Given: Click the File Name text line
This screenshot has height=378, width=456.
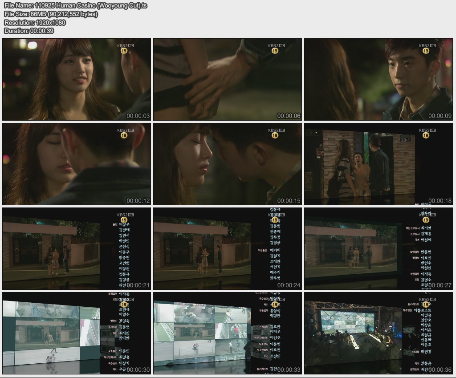Looking at the screenshot, I should click(x=76, y=6).
